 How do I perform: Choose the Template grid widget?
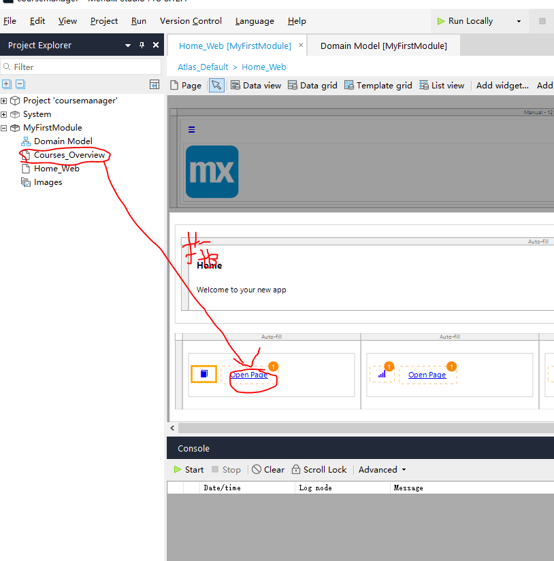tap(378, 86)
